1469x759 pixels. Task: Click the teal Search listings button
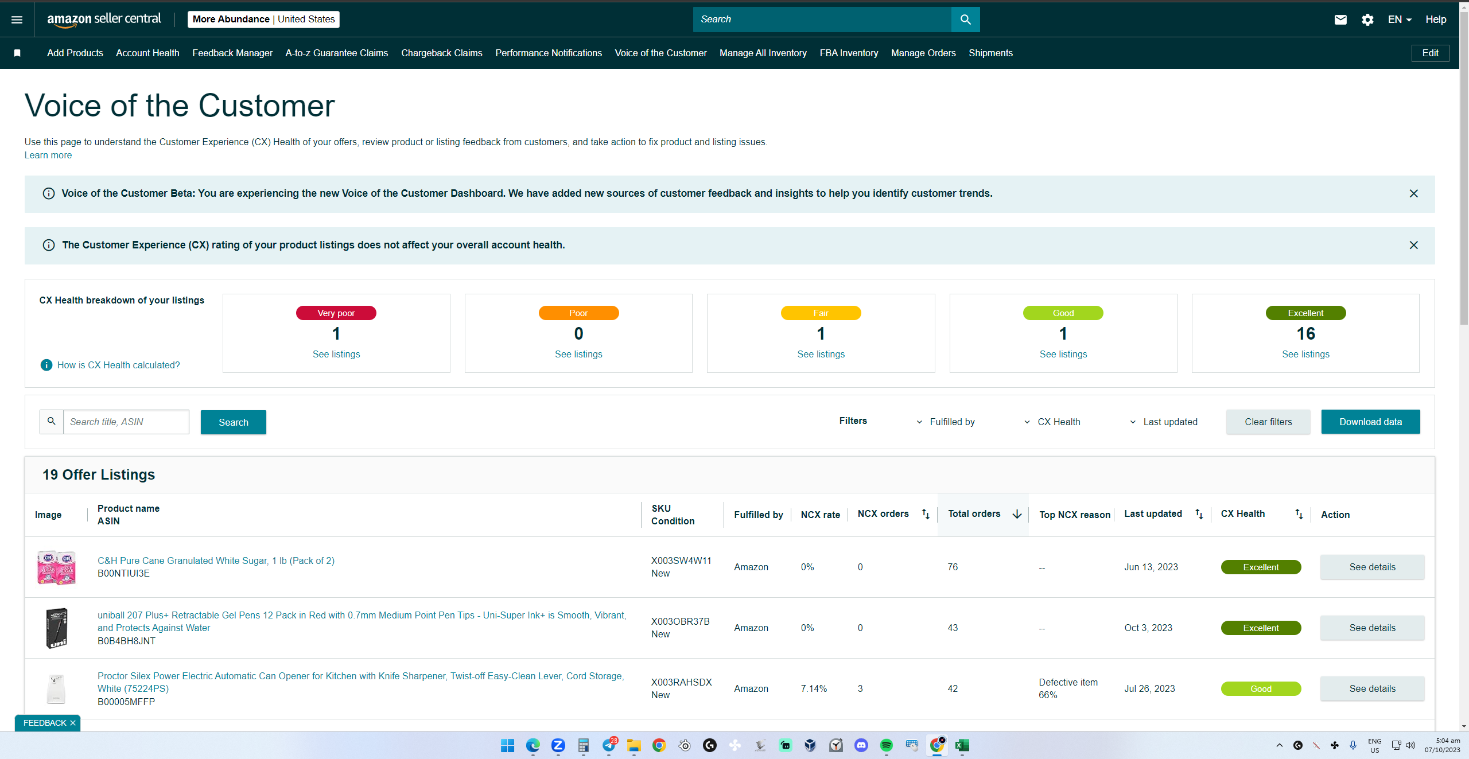(234, 422)
